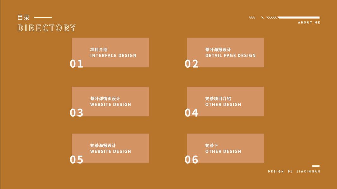The width and height of the screenshot is (337, 189).
Task: Click the number 01
Action: [x=76, y=64]
